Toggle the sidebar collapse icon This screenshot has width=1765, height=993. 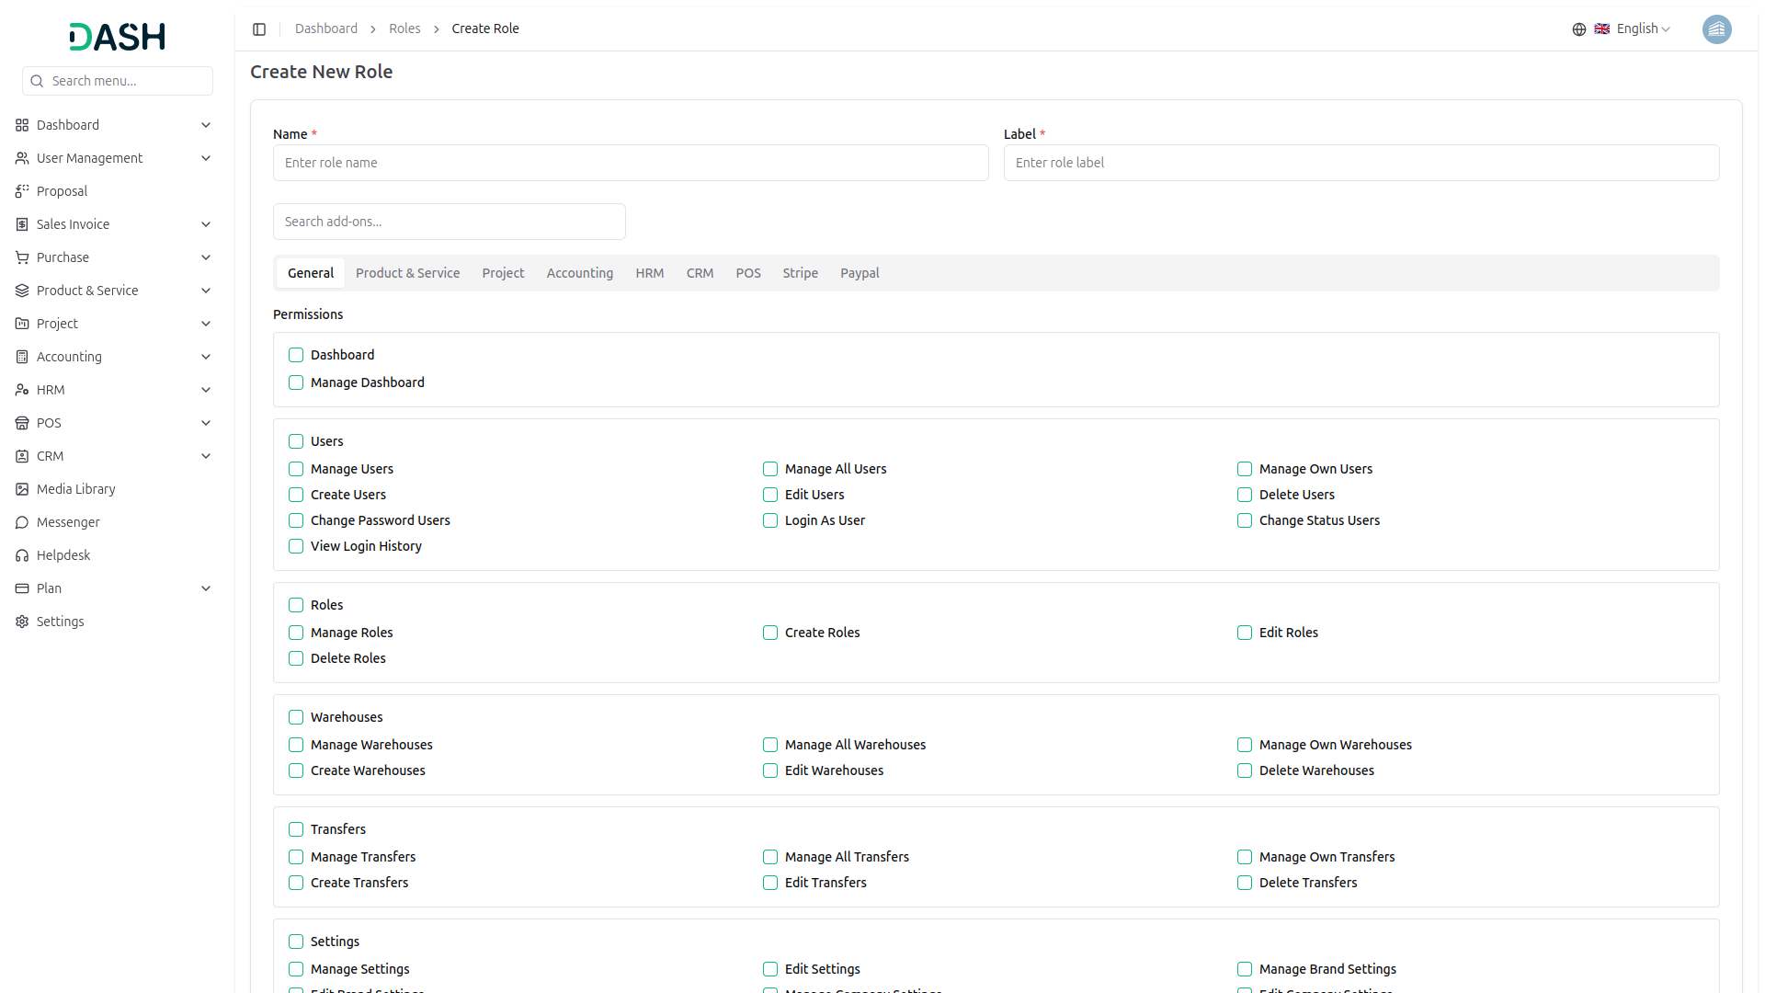(x=259, y=29)
